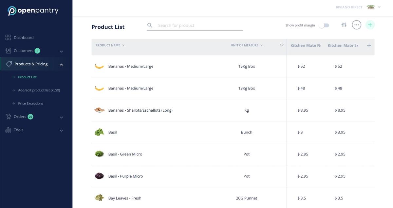Select Bay Leaves - Fresh product name
393x208 pixels.
(125, 198)
